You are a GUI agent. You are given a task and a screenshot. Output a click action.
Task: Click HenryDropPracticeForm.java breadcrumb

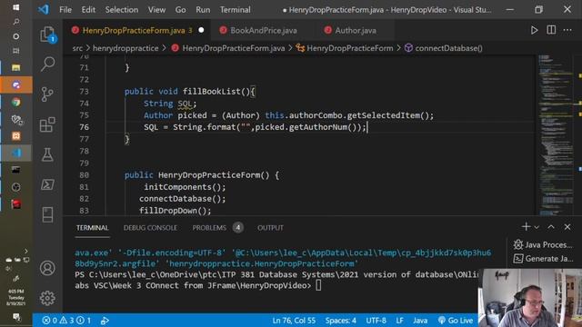(233, 48)
